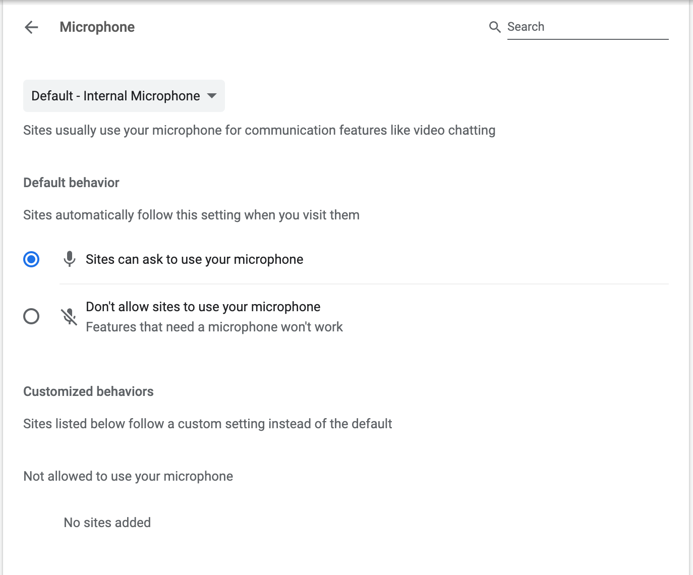
Task: Click the Sites can ask to use your microphone label
Action: point(194,259)
